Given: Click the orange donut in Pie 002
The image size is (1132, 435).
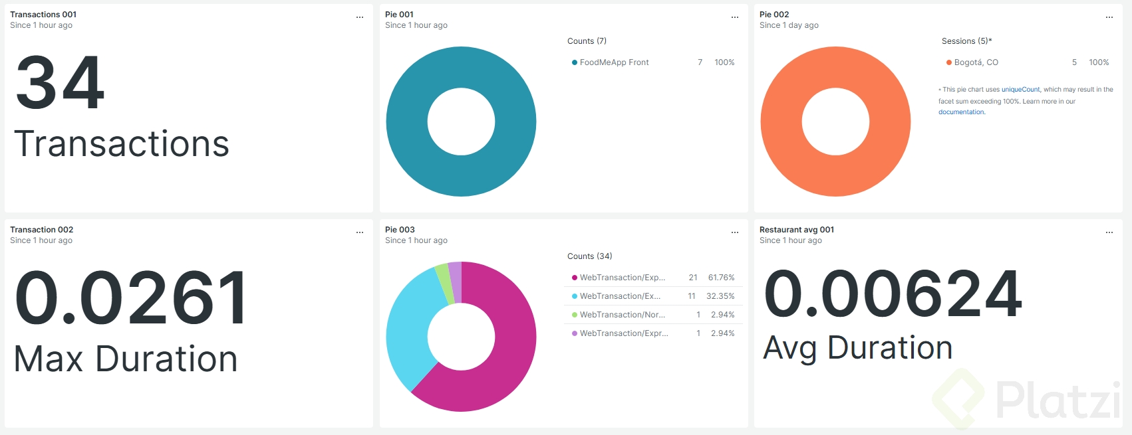Looking at the screenshot, I should point(781,122).
